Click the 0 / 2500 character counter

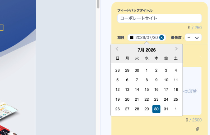(x=193, y=120)
